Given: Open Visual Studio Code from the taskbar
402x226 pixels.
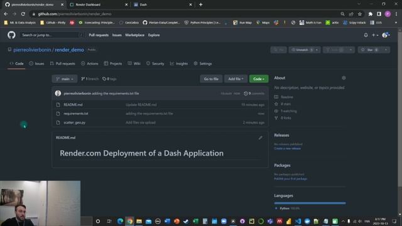Looking at the screenshot, I should tap(298, 221).
